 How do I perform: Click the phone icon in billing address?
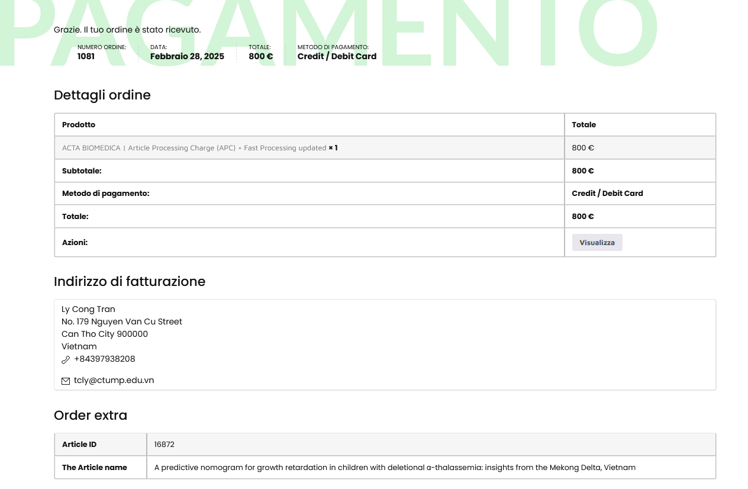coord(66,360)
